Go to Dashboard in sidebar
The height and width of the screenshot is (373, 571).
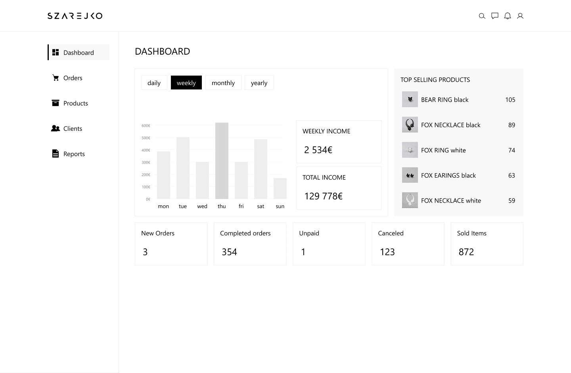coord(79,52)
